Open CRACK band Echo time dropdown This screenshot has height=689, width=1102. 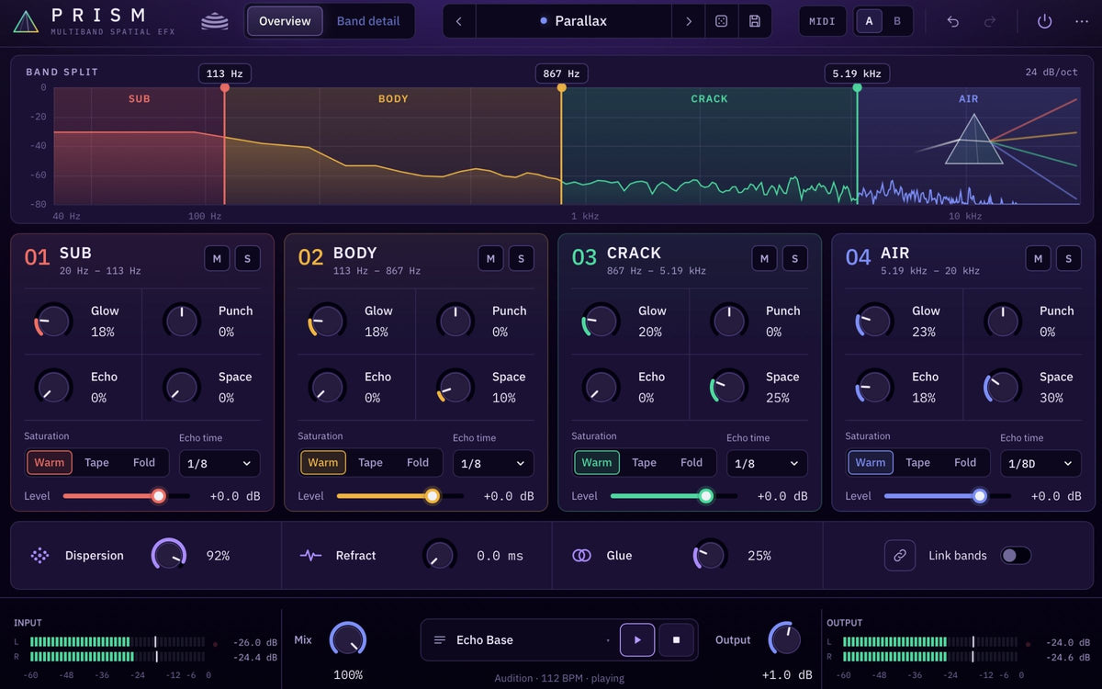[x=767, y=463]
